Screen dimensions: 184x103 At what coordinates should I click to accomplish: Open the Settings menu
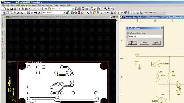(x=41, y=5)
